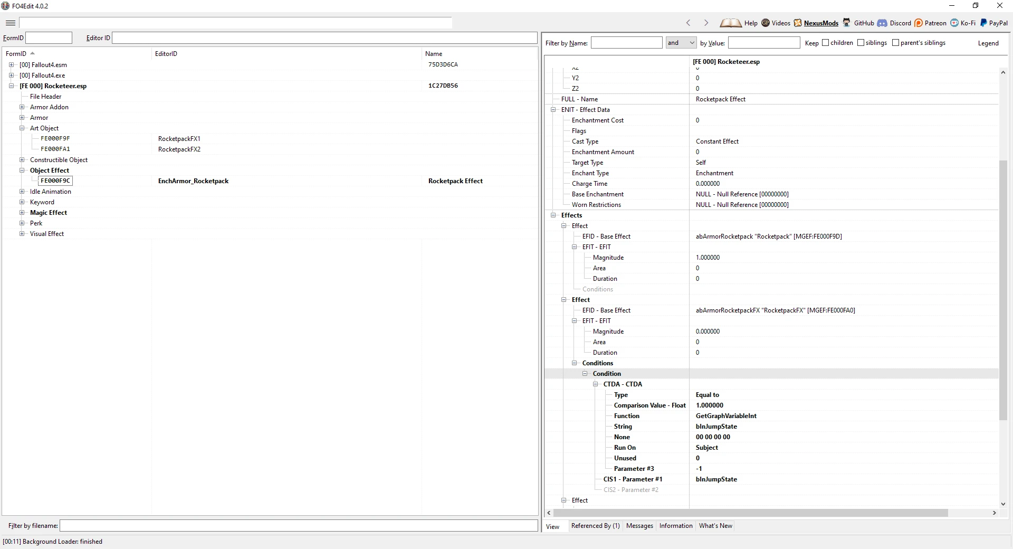Open the and/or filter combo box
This screenshot has width=1013, height=549.
(681, 43)
